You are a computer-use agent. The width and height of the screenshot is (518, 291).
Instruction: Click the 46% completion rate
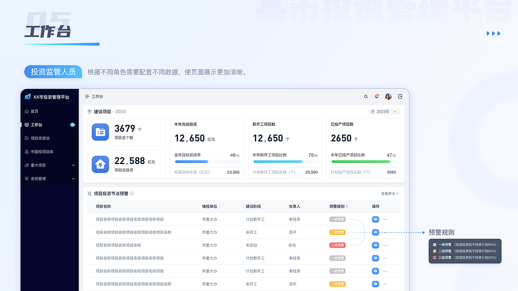click(x=235, y=155)
